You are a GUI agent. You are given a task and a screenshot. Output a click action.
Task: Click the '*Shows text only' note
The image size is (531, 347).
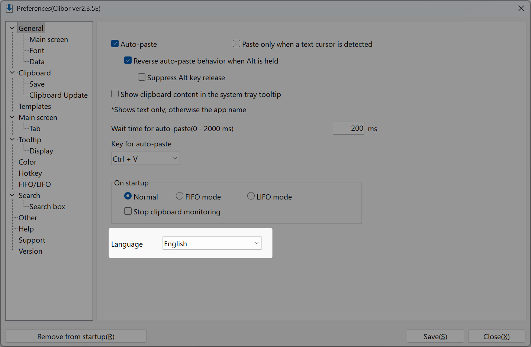178,110
